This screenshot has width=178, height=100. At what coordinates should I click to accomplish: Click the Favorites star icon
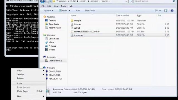pos(44,17)
